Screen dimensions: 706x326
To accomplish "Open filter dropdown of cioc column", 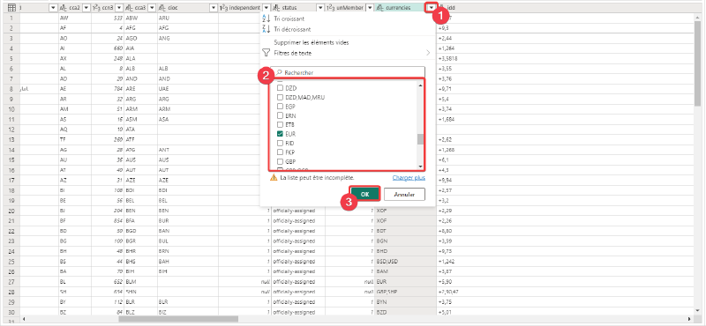I will pos(213,8).
